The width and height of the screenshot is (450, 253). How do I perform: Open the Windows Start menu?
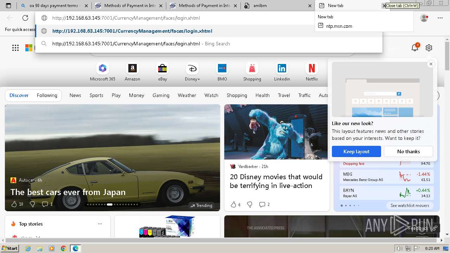[x=9, y=248]
